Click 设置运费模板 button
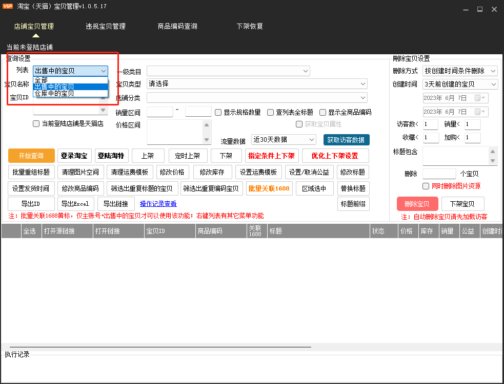 [258, 172]
